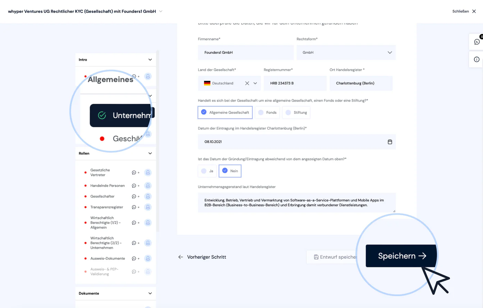Assign user to Handelnde Personen row
The height and width of the screenshot is (308, 483).
(x=148, y=186)
